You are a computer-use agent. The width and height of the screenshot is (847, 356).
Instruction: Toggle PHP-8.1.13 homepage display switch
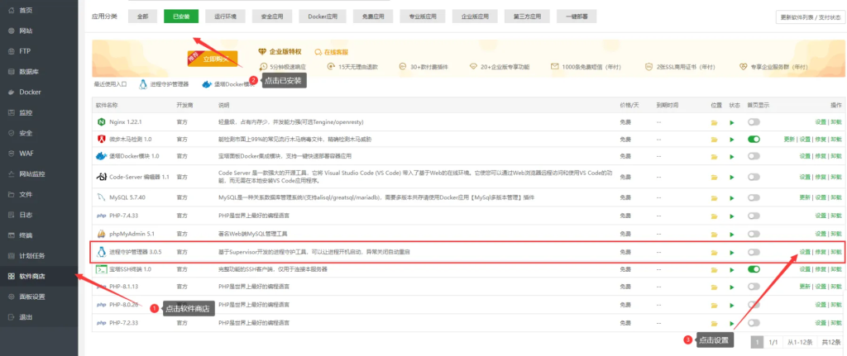754,286
